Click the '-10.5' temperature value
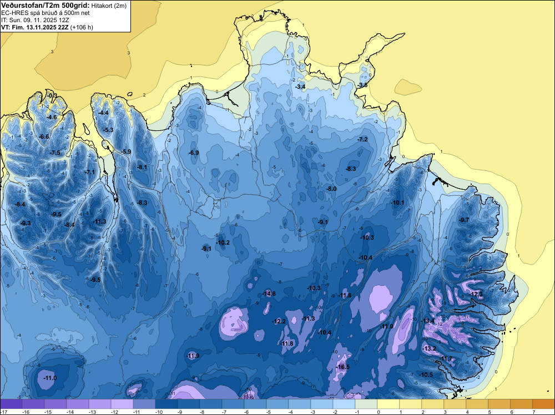The height and width of the screenshot is (415, 555). pyautogui.click(x=426, y=375)
